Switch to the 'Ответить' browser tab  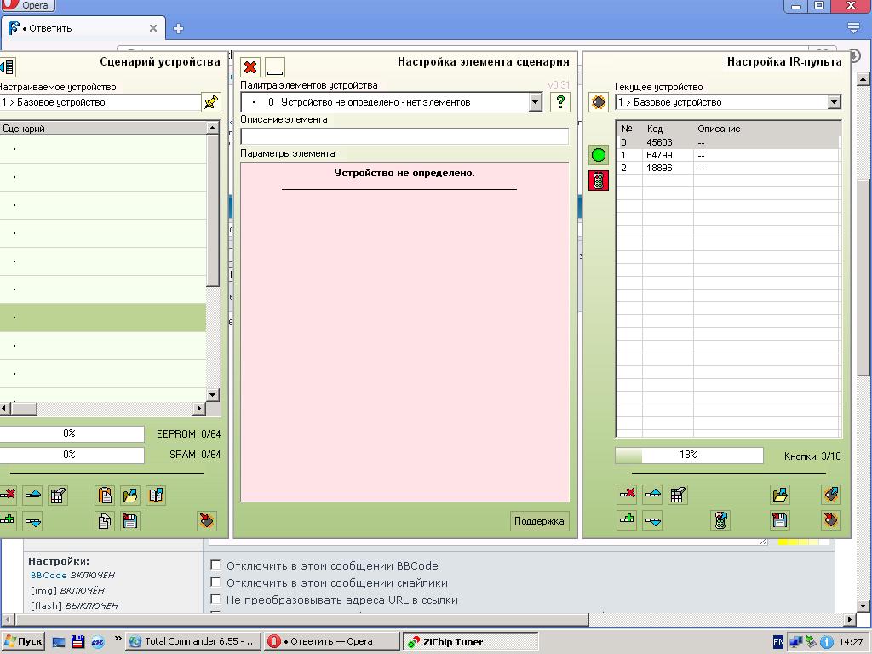click(x=77, y=28)
